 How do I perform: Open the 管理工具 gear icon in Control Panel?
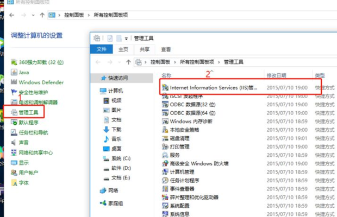pos(14,112)
